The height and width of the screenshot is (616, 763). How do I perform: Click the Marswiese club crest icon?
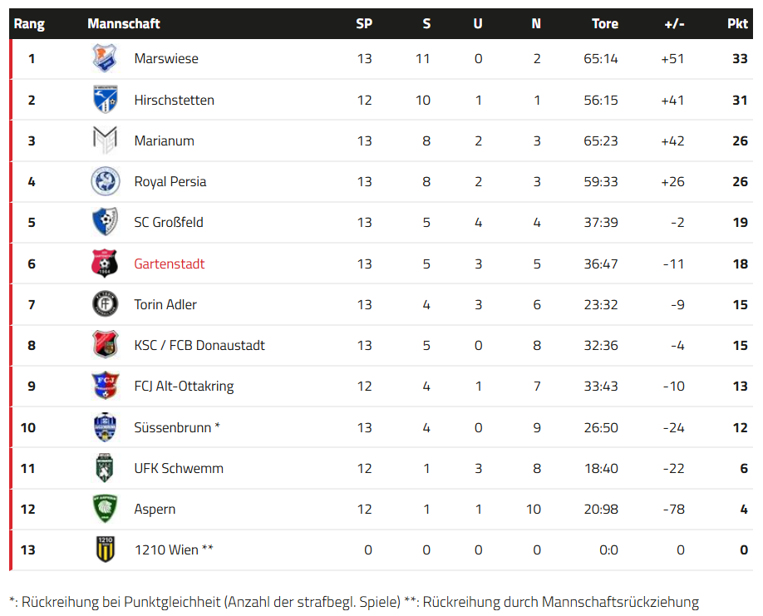[105, 59]
